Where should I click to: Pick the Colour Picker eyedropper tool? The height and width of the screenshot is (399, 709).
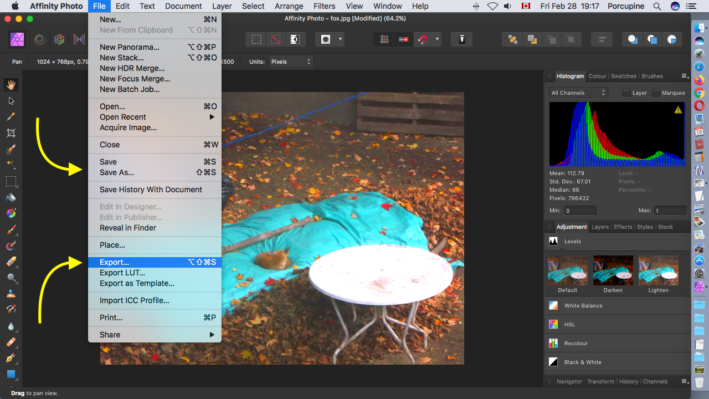click(11, 117)
